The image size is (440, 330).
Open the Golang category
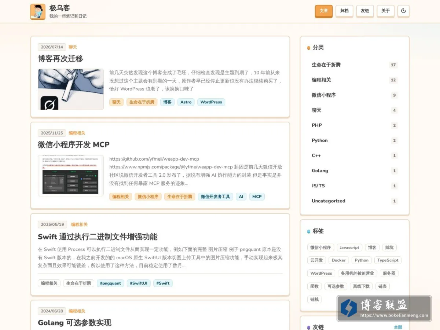[354, 170]
